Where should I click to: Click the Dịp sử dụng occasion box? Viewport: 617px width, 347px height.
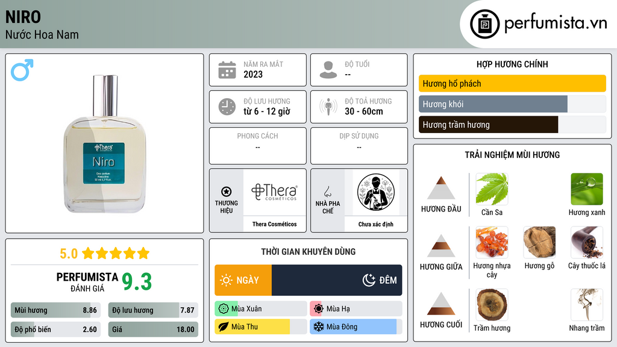pyautogui.click(x=359, y=146)
